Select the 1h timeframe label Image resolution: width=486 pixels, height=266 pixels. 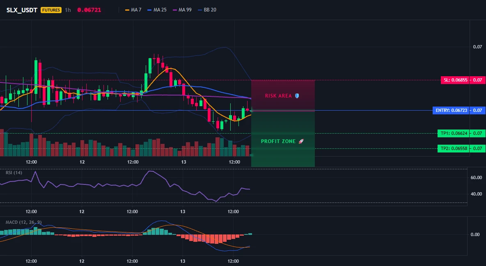click(x=68, y=10)
